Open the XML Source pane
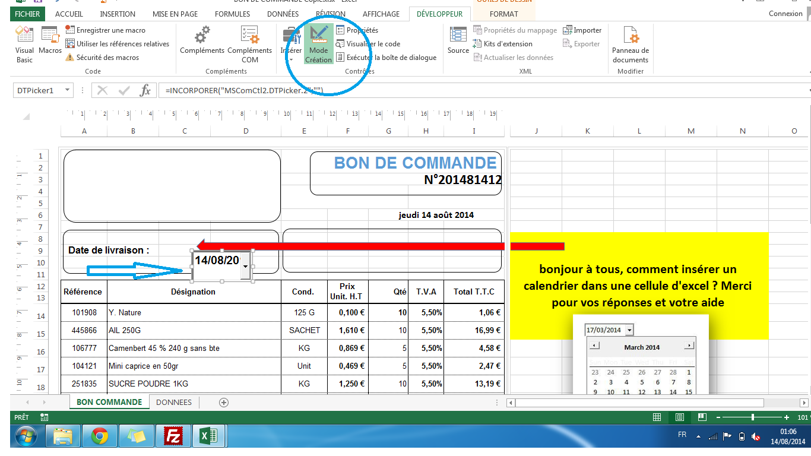 (458, 40)
